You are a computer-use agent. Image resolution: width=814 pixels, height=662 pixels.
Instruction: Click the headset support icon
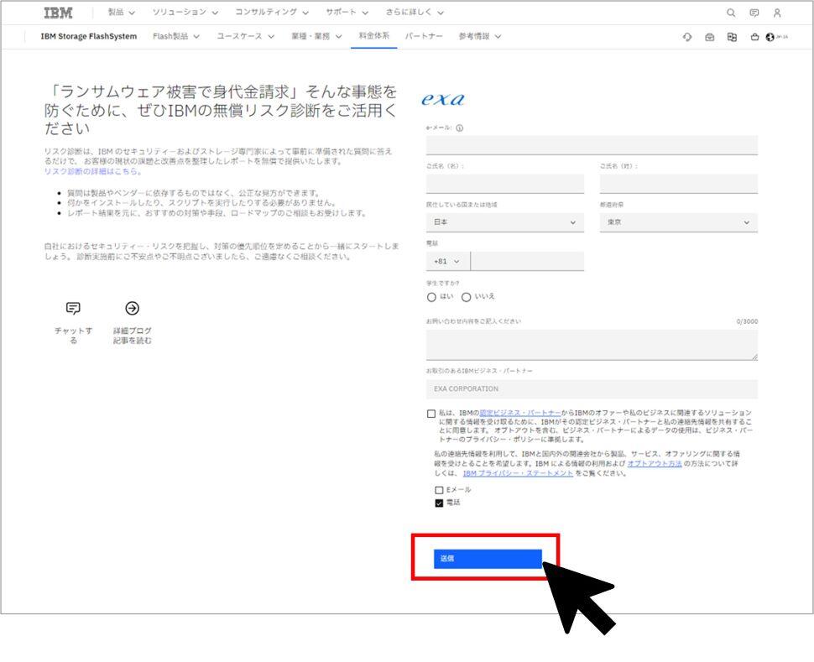point(687,37)
